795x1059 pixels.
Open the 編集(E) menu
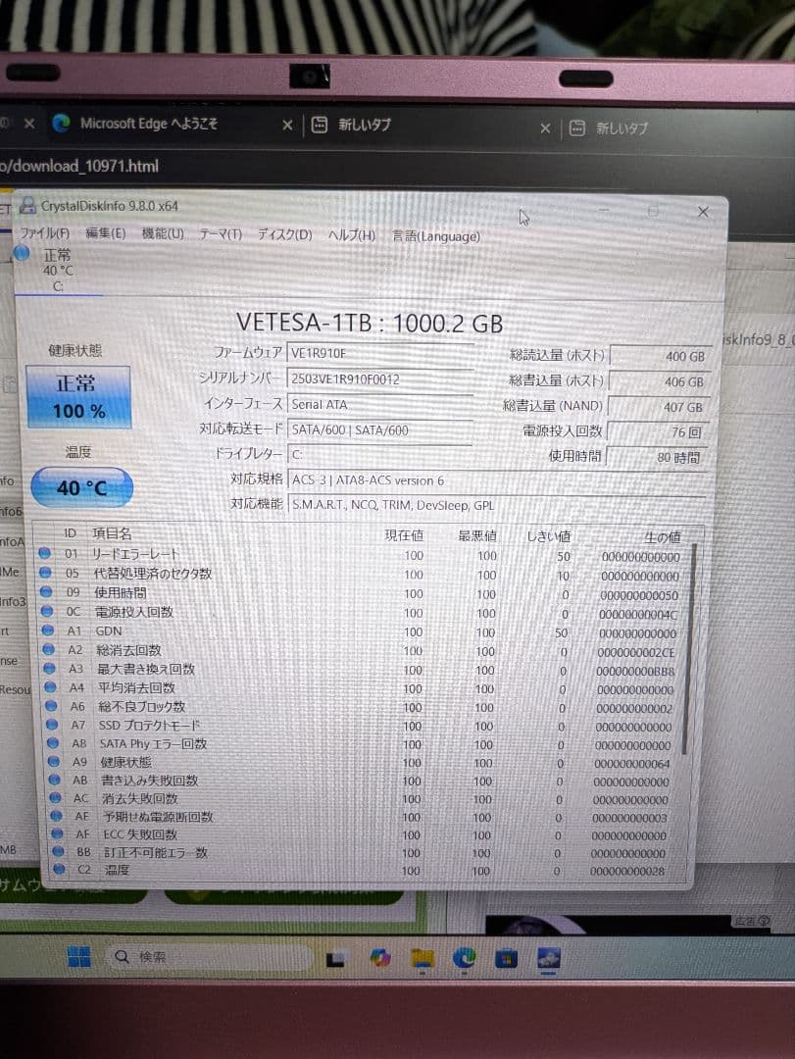[105, 233]
